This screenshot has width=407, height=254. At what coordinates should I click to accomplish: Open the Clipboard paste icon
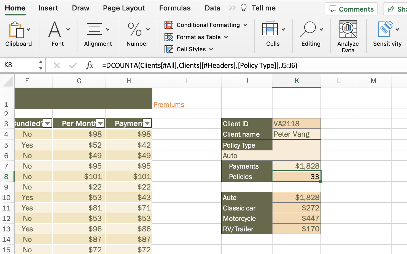[x=16, y=30]
